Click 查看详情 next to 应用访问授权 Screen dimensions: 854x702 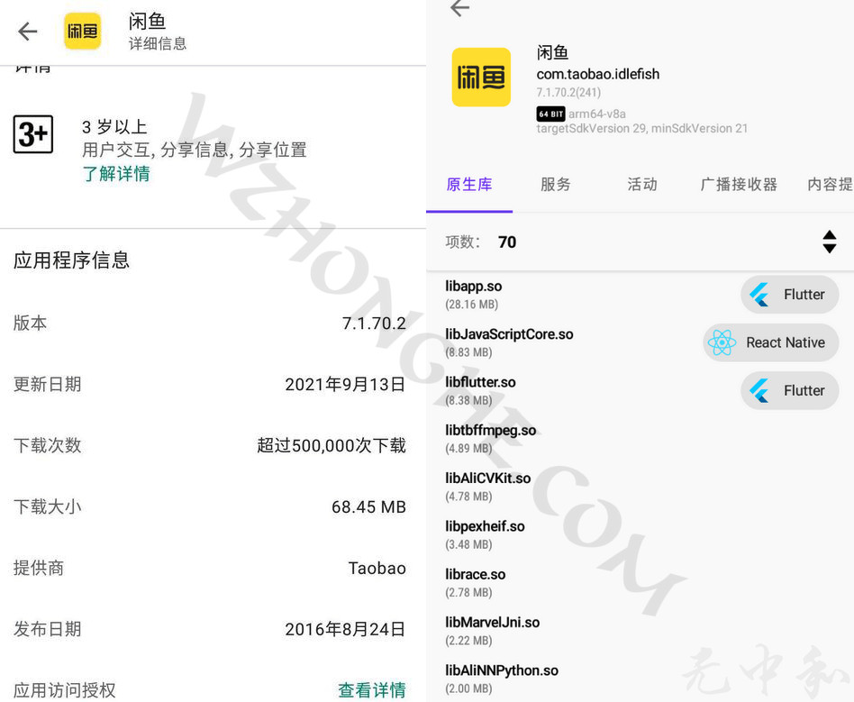tap(372, 689)
